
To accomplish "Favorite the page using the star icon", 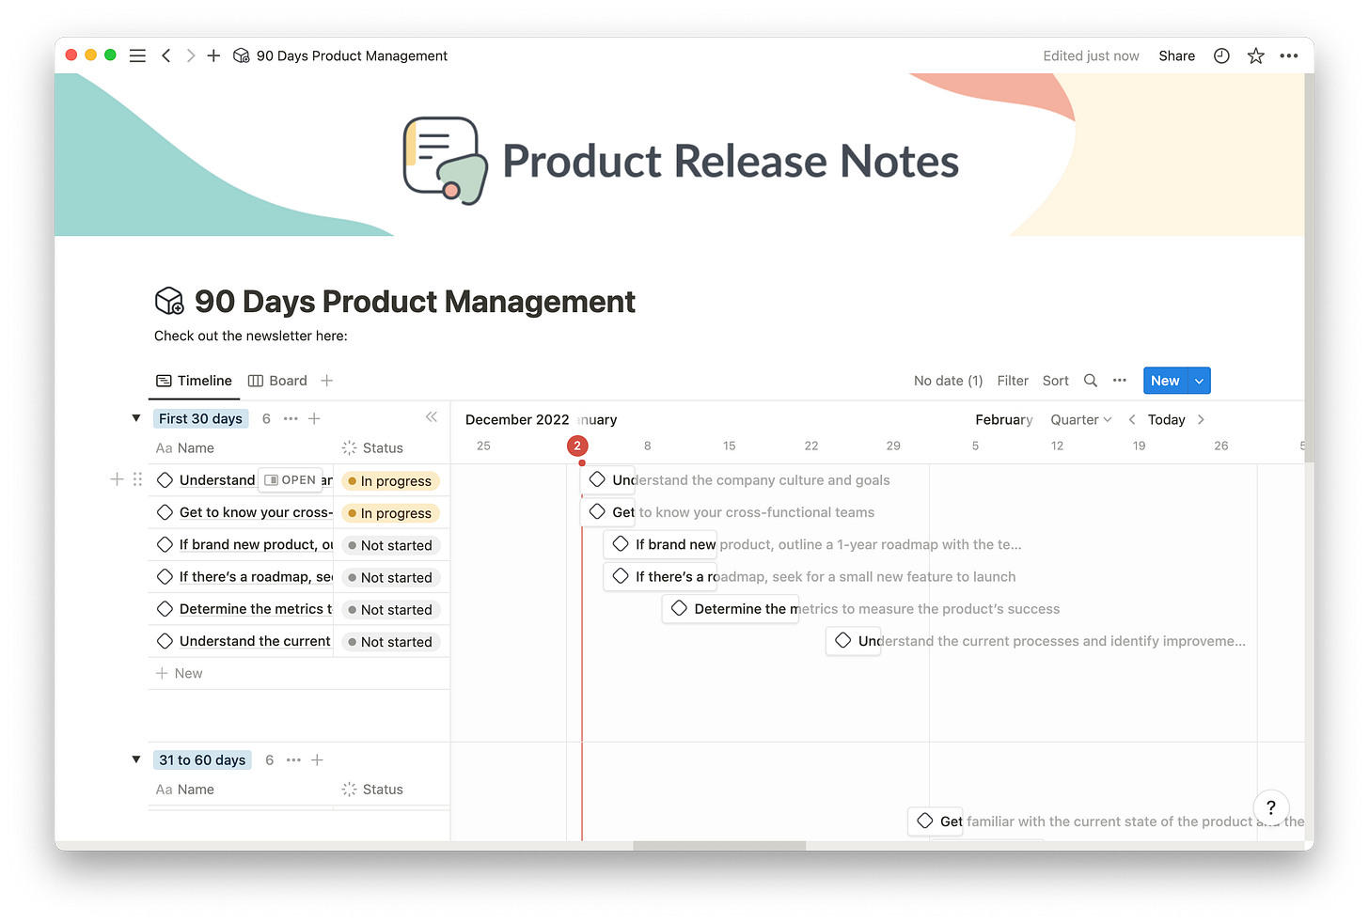I will (x=1255, y=55).
